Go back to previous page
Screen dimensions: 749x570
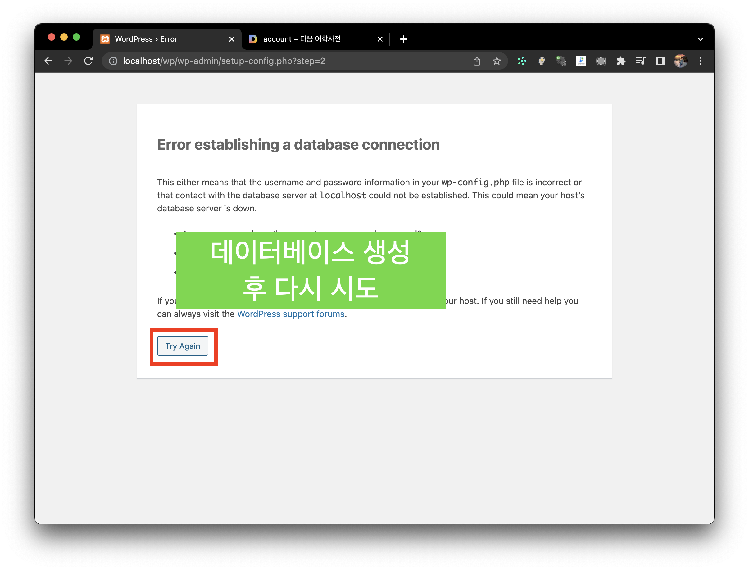click(x=48, y=61)
